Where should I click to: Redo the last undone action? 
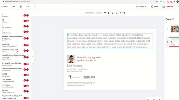coord(35,7)
